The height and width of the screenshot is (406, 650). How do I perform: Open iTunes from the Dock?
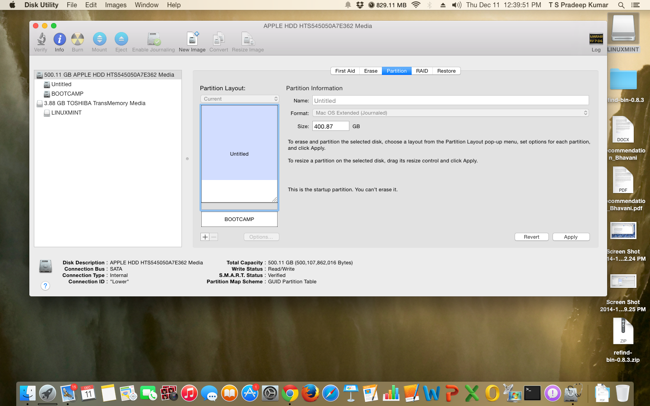point(189,393)
